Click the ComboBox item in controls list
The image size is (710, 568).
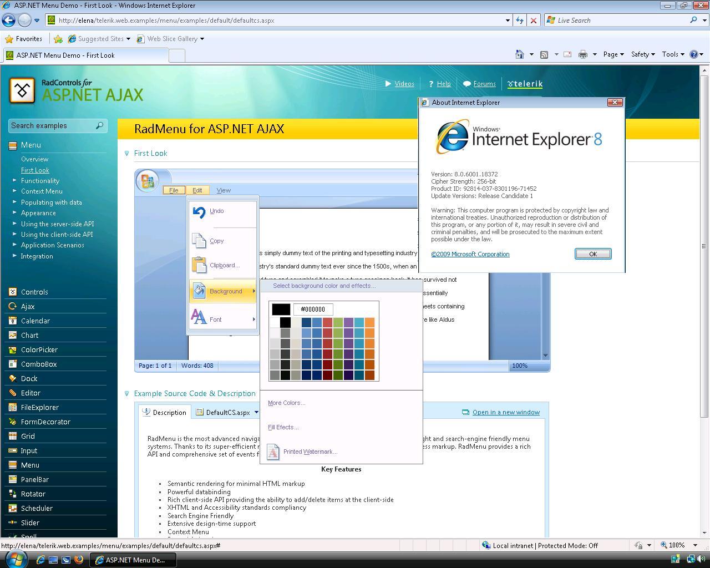point(39,364)
